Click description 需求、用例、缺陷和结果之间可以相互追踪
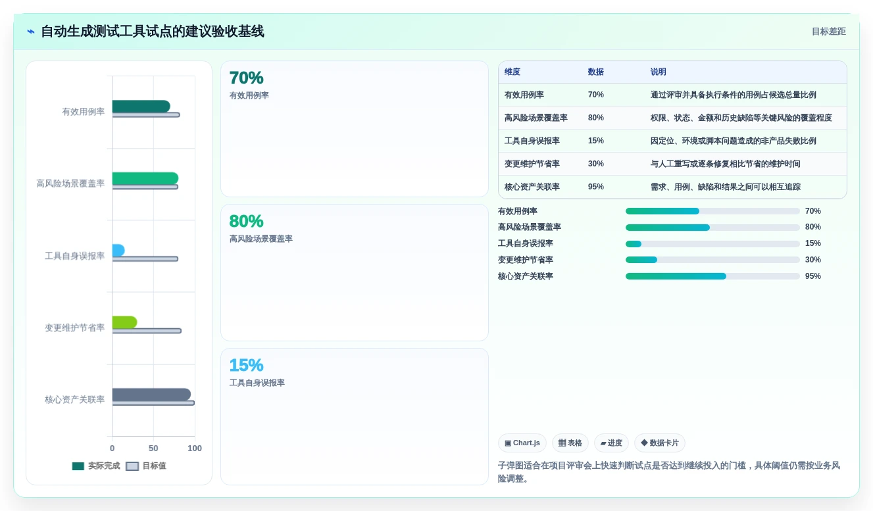 [x=726, y=187]
